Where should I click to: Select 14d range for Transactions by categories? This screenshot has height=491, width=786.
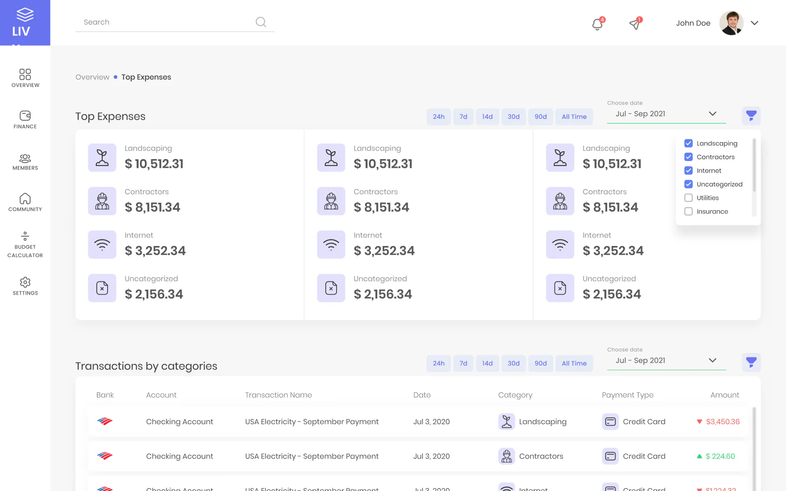pos(487,363)
